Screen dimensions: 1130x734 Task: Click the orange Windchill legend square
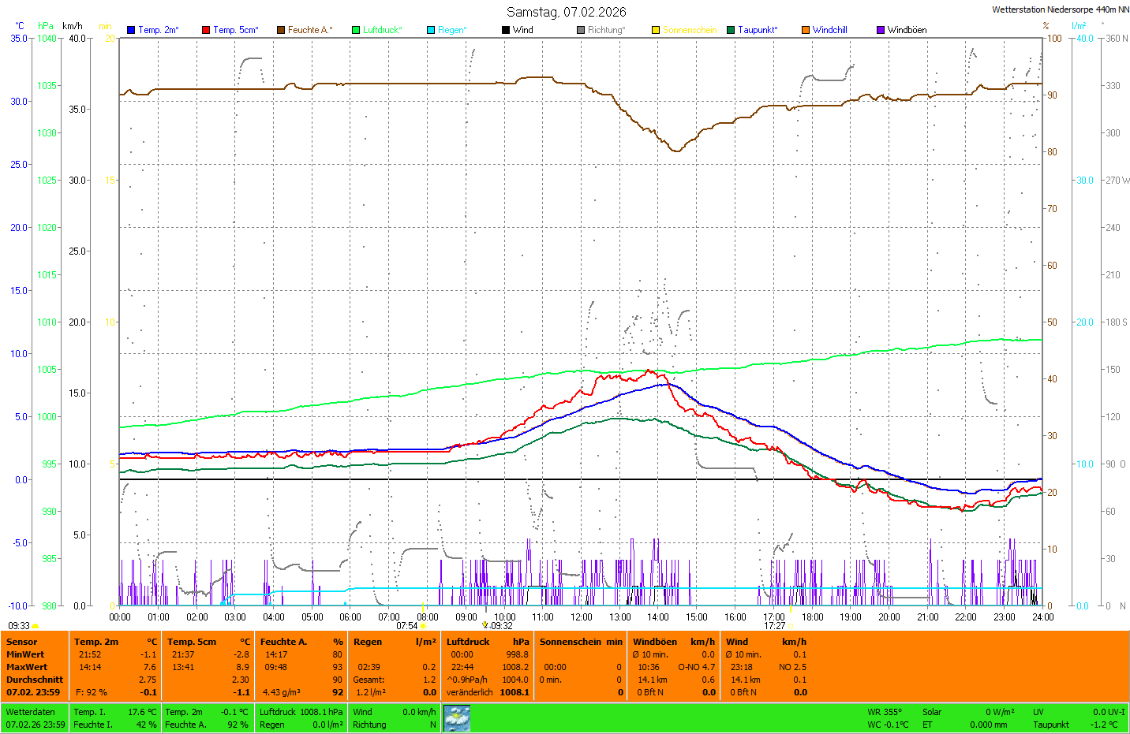point(806,30)
